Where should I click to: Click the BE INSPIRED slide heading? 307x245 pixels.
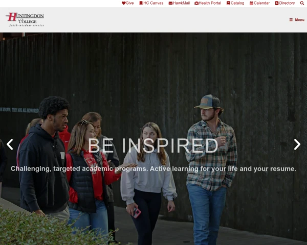[x=153, y=146]
